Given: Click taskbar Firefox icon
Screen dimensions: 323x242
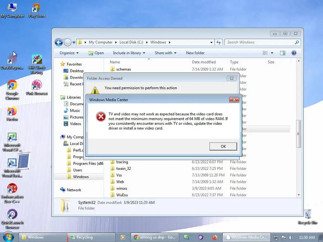Looking at the screenshot, I should [x=214, y=237].
